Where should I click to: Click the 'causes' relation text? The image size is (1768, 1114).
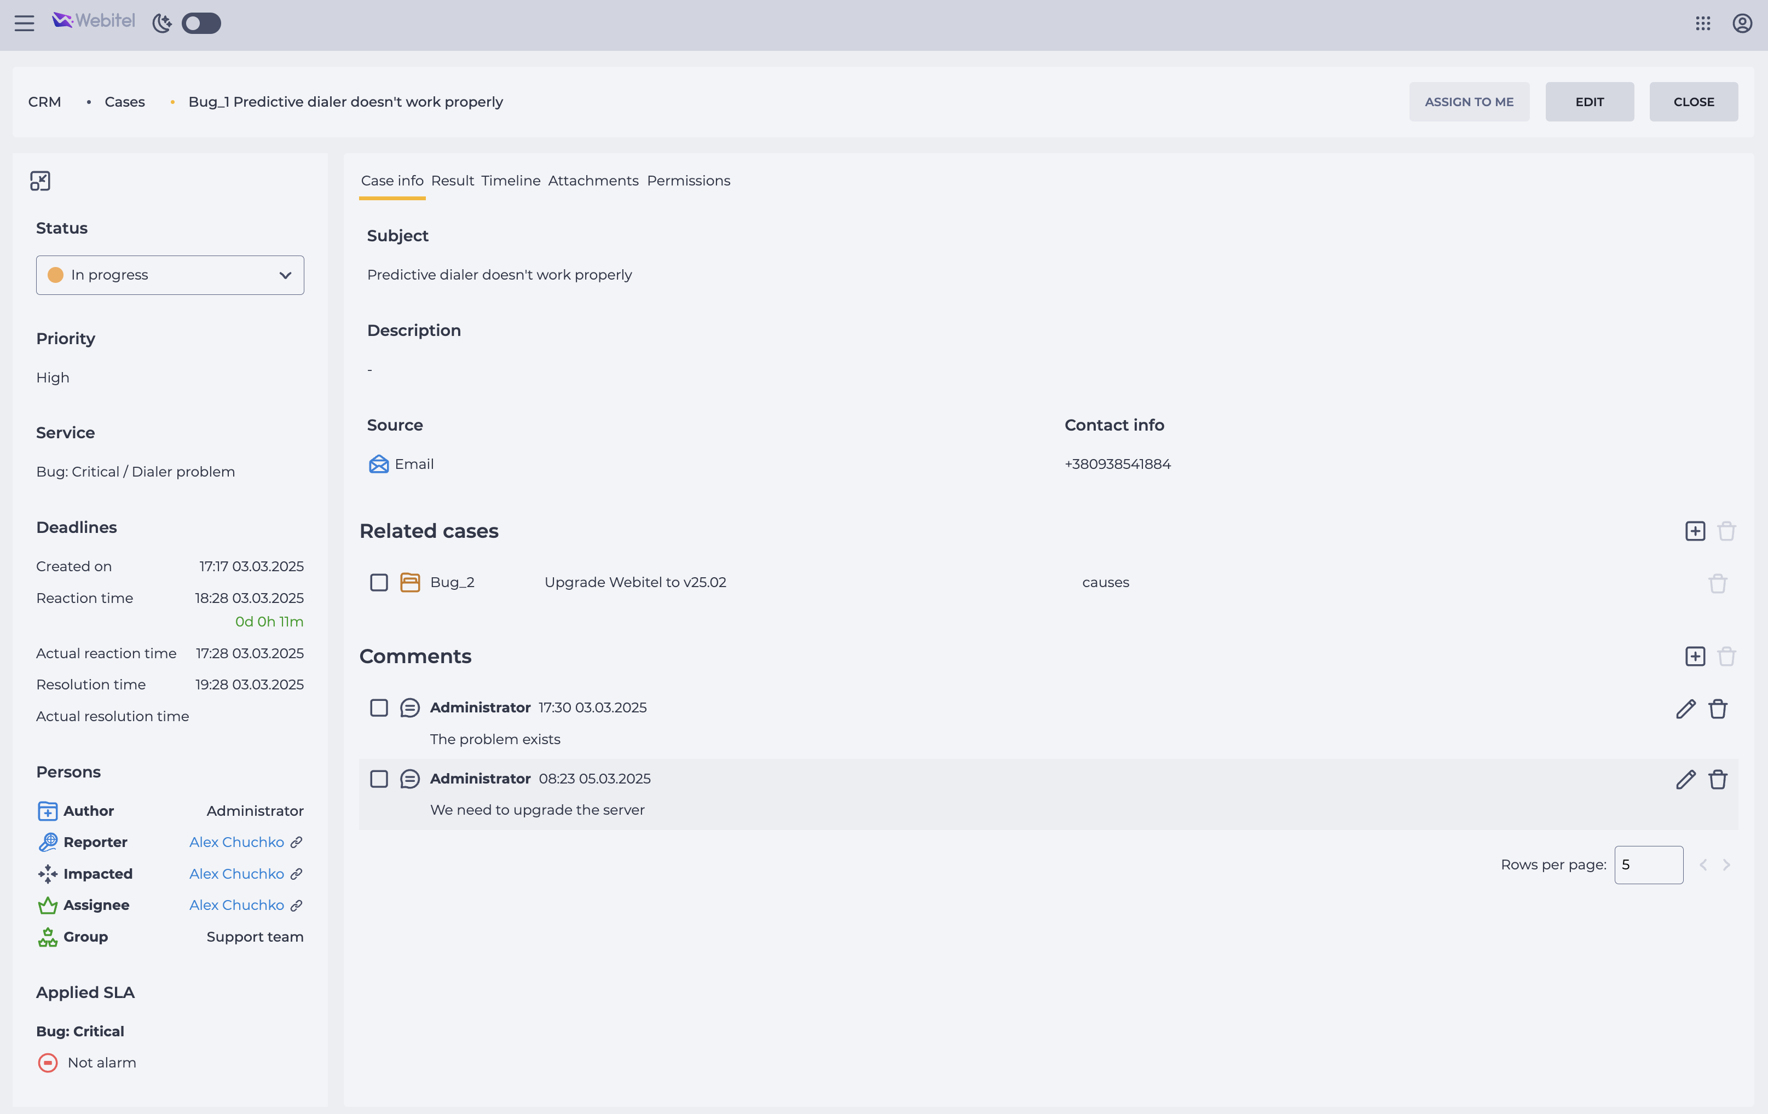tap(1106, 582)
